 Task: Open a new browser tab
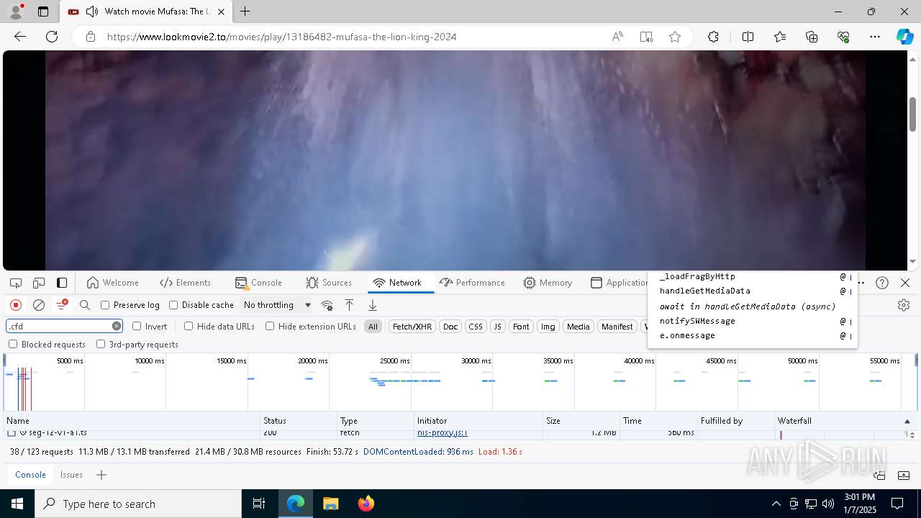[245, 12]
